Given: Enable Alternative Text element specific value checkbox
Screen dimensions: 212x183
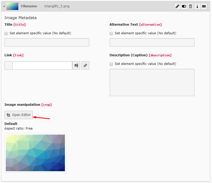Looking at the screenshot, I should (x=111, y=34).
